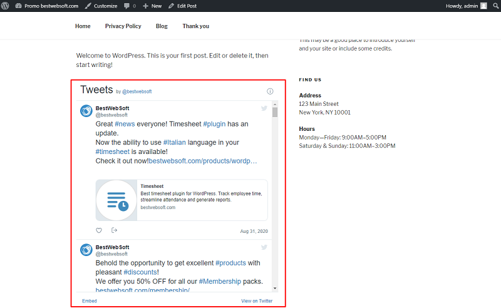Open the Twitter timeline info icon
The width and height of the screenshot is (501, 308).
(270, 91)
